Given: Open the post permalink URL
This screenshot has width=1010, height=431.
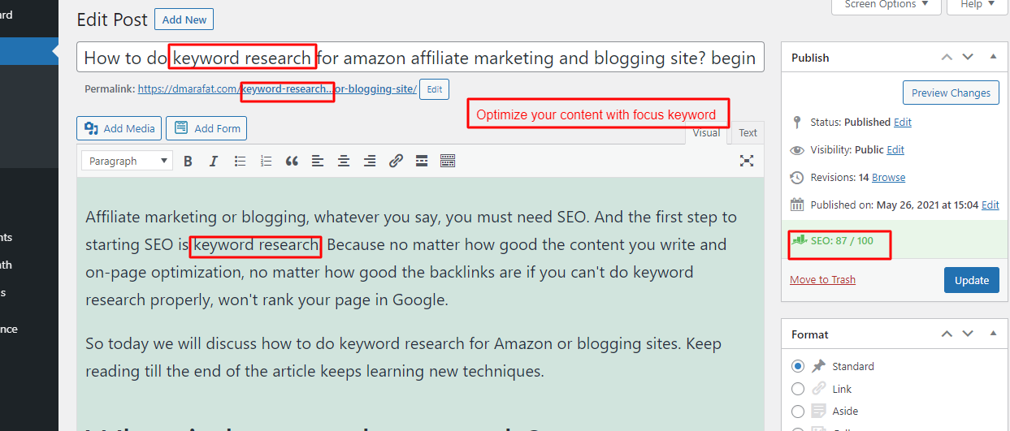Looking at the screenshot, I should 277,89.
